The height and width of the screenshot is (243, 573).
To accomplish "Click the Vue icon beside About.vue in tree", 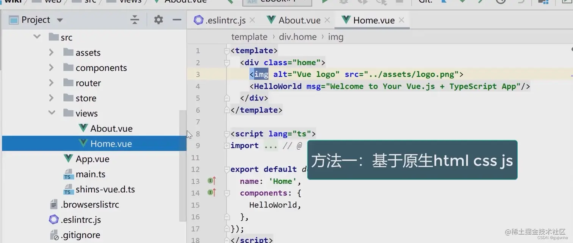I will pos(83,128).
